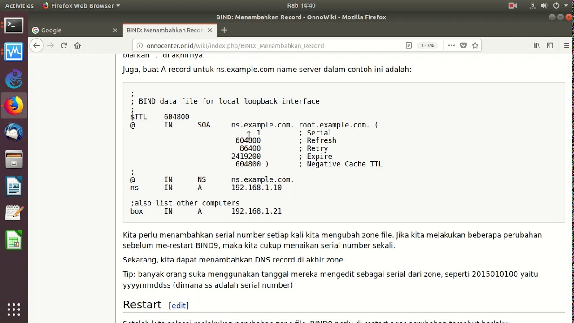
Task: Open the clock calendar showing Rab 14:40
Action: 301,5
